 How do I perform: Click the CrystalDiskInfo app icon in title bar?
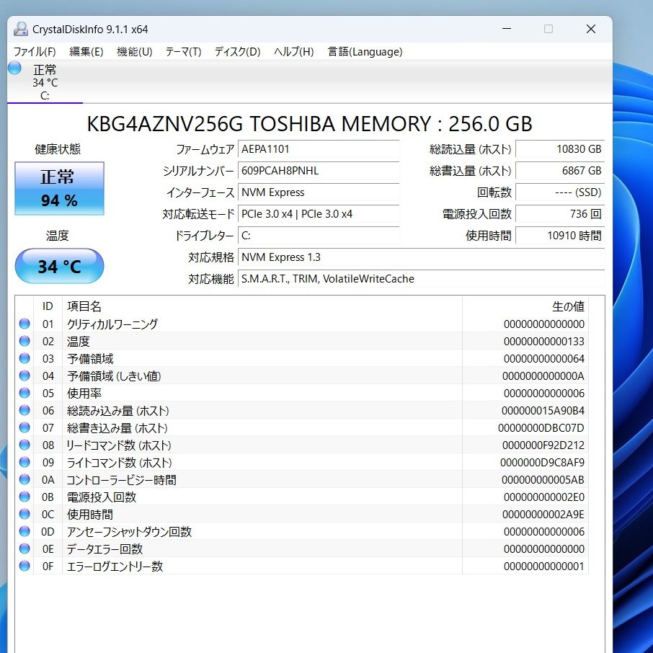pos(21,29)
